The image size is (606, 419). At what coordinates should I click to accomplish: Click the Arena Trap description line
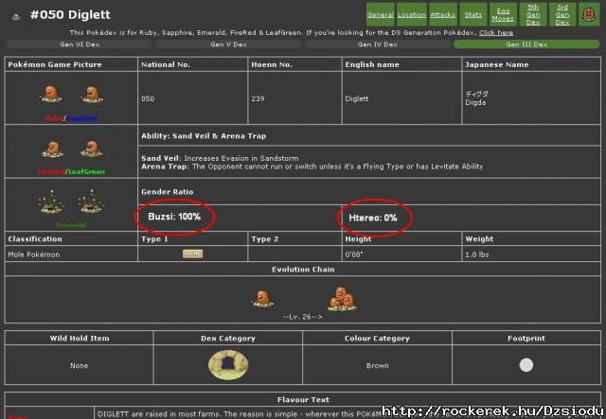[312, 166]
